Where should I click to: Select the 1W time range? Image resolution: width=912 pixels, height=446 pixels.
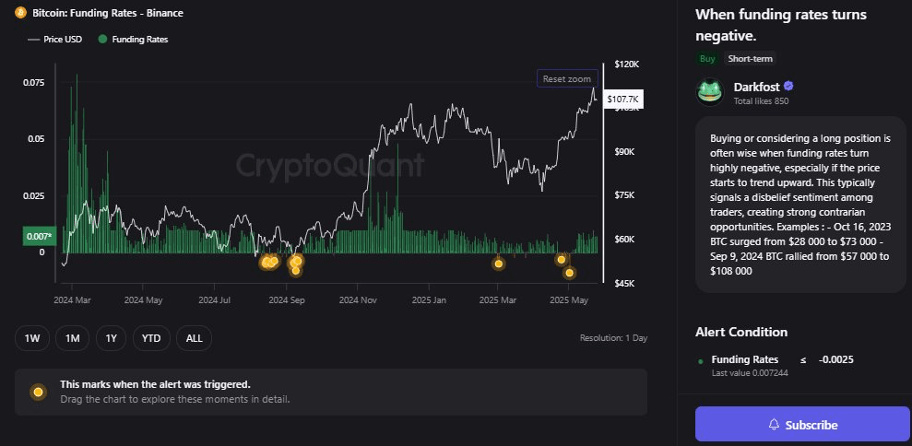pyautogui.click(x=32, y=338)
